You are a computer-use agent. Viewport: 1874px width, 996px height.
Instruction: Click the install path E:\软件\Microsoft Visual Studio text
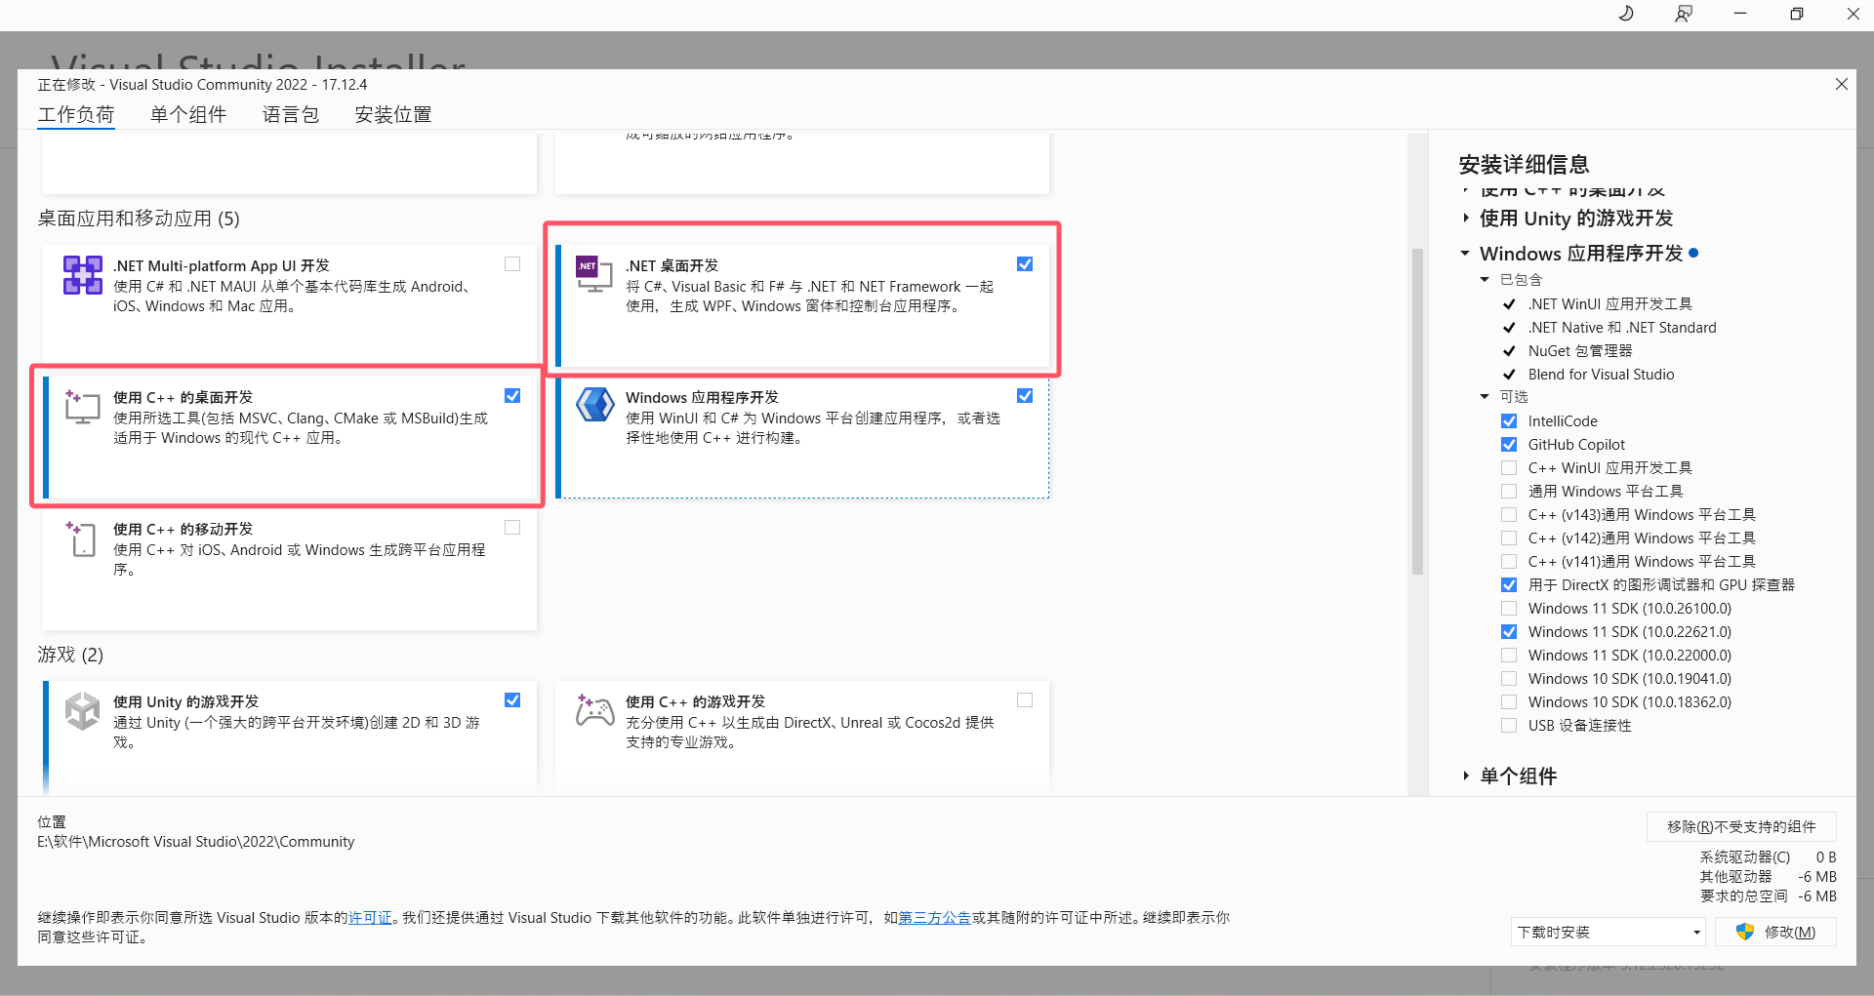coord(196,842)
